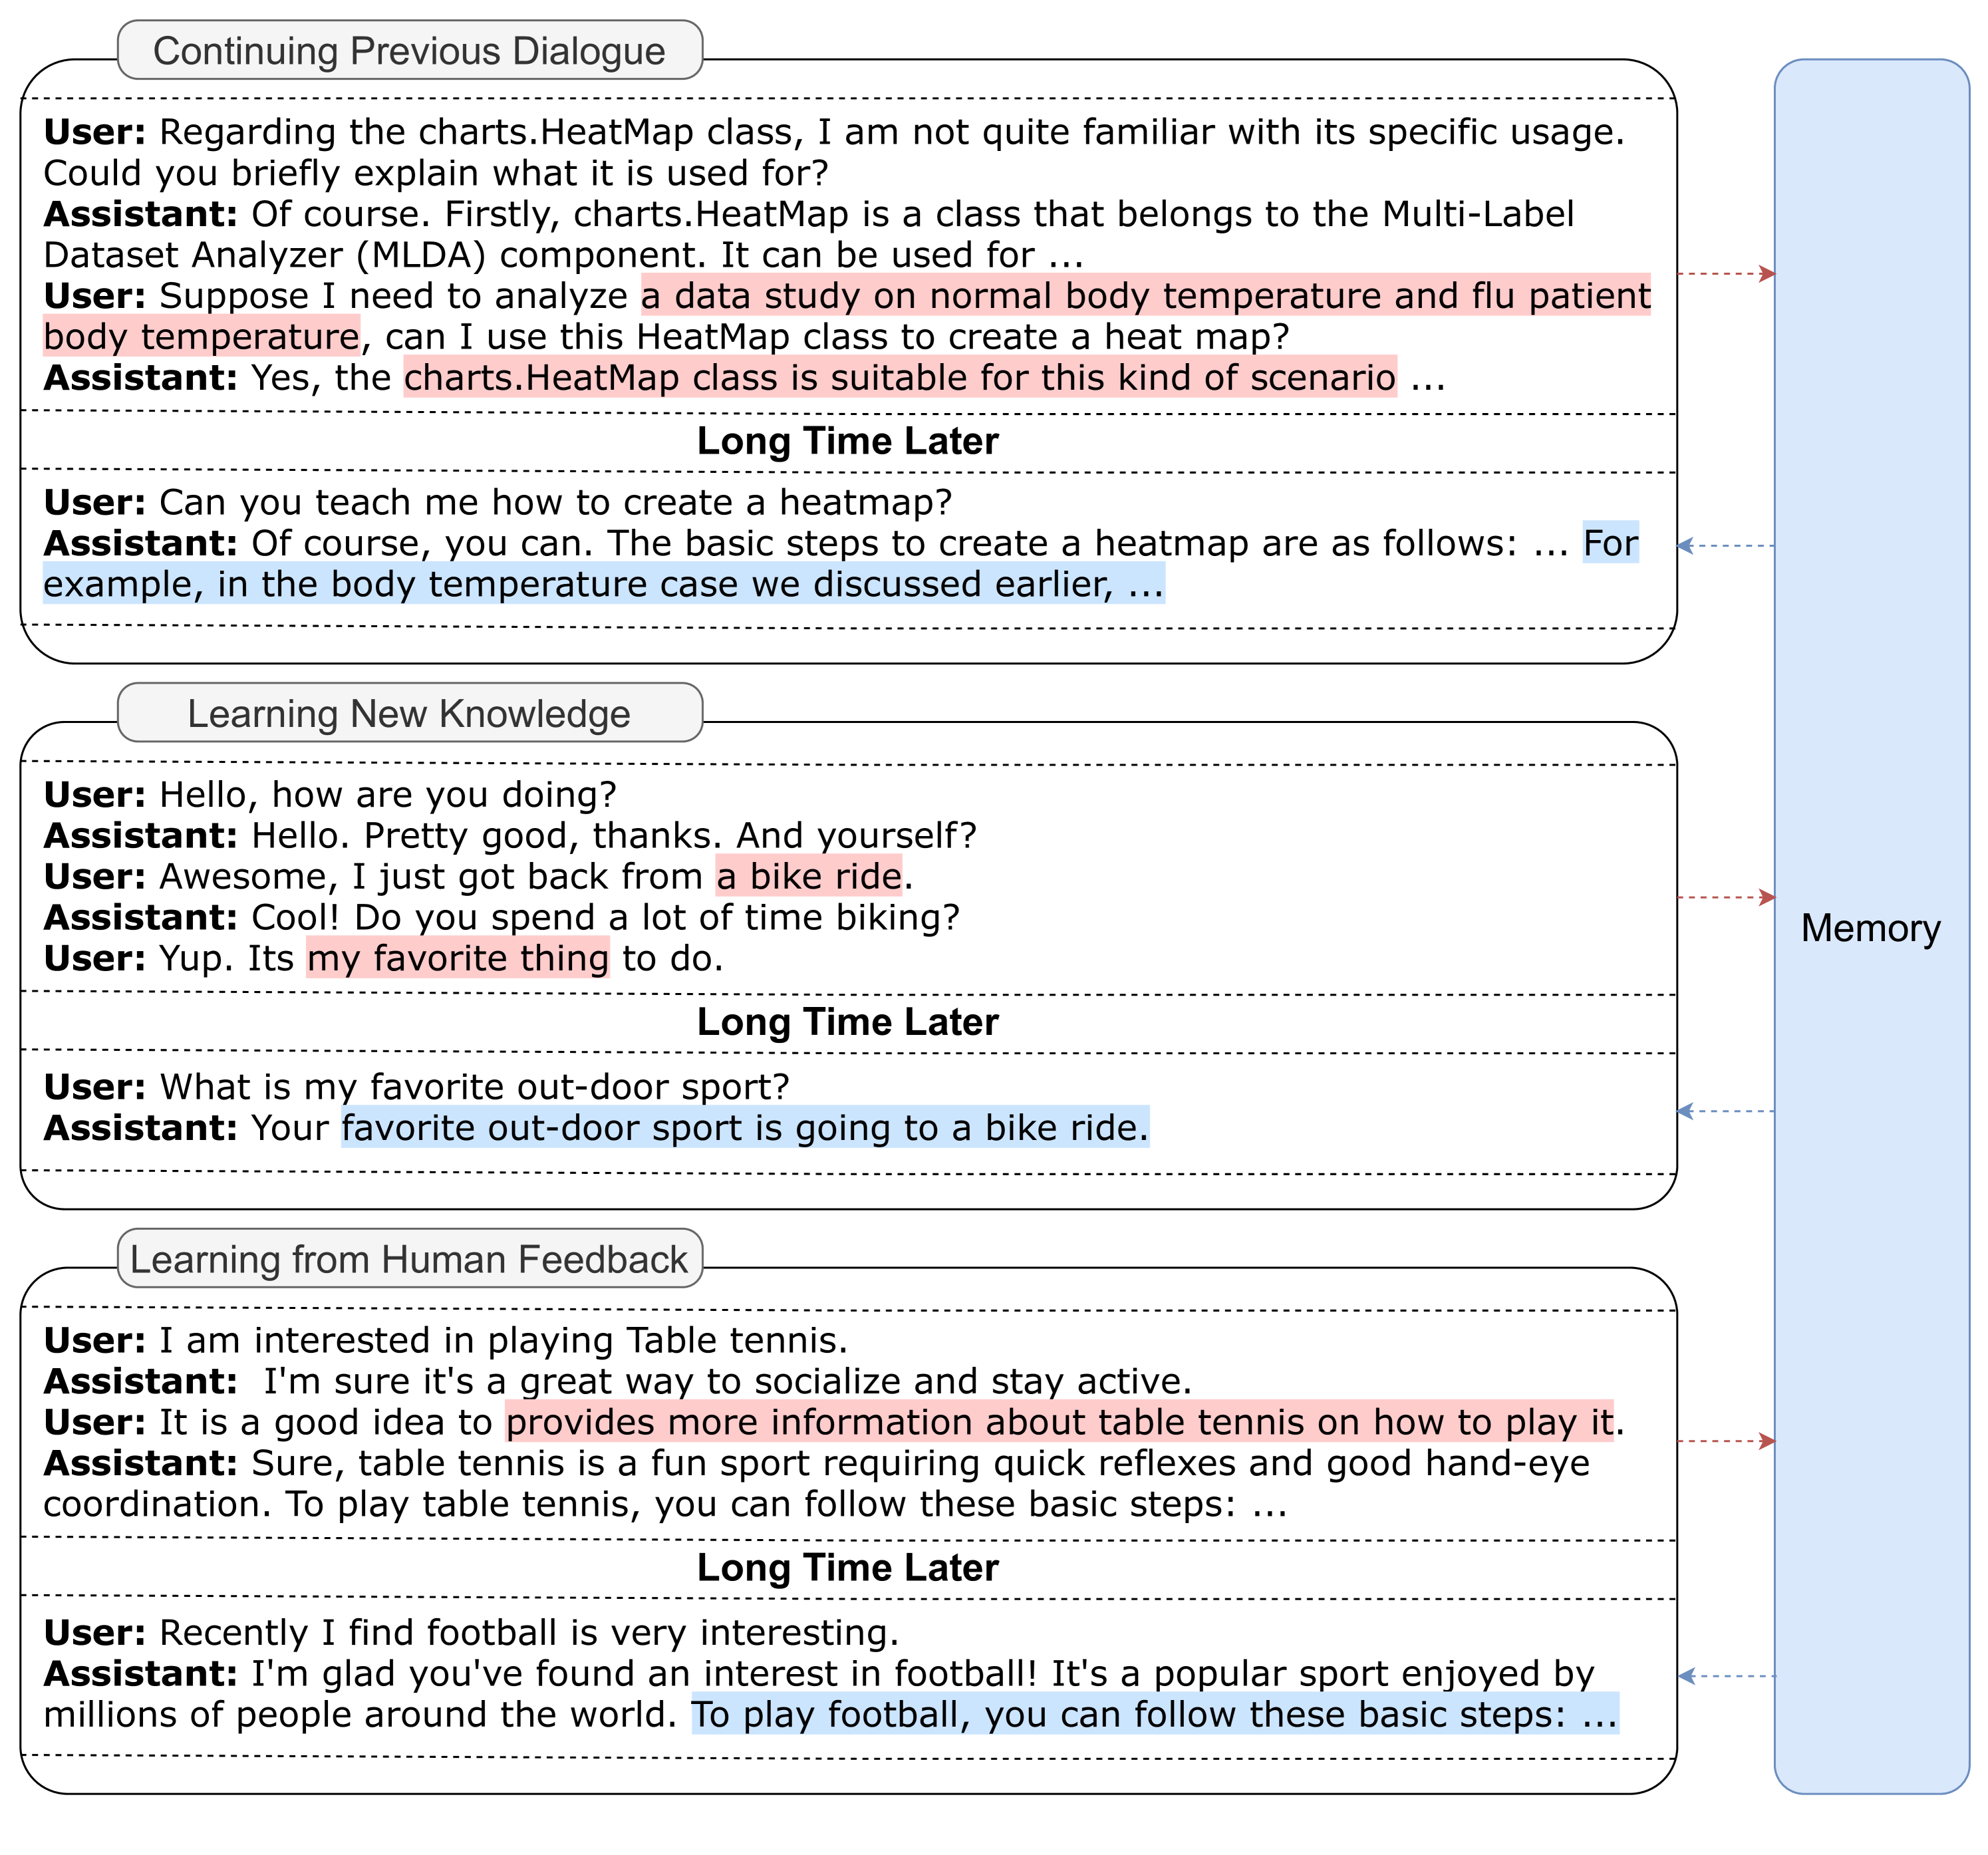Image resolution: width=1988 pixels, height=1855 pixels.
Task: Click the blue arrow beside the favorite sport answer
Action: pyautogui.click(x=1725, y=1111)
